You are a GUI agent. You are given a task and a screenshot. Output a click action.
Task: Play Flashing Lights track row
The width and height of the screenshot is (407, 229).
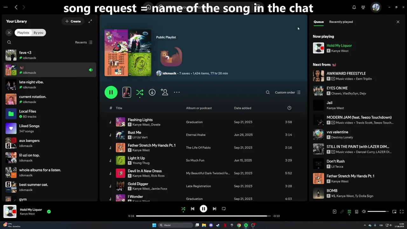pos(203,122)
